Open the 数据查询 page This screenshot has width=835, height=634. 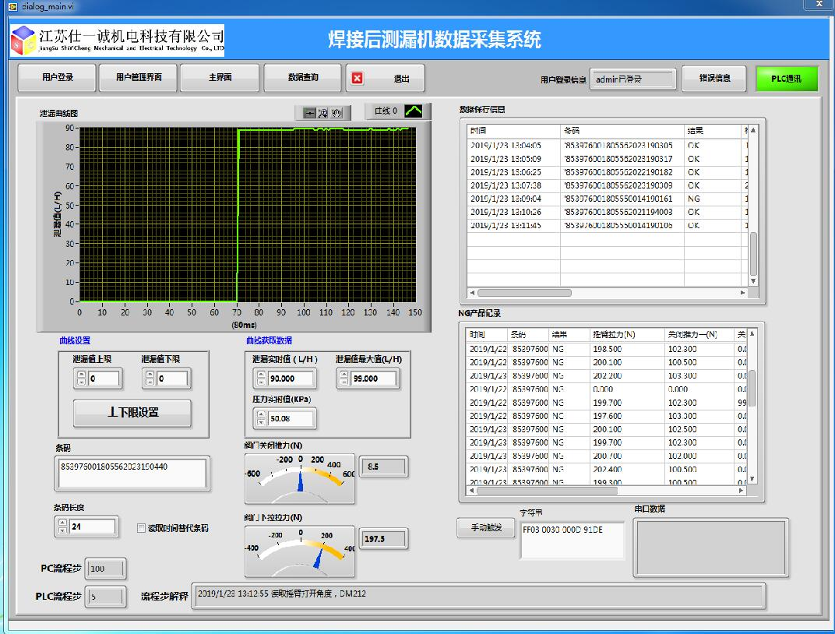[303, 78]
